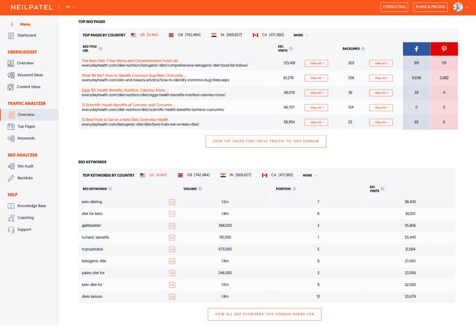Screen dimensions: 476x325
Task: Open Est. Visits View All for Keto Diet page
Action: click(316, 63)
